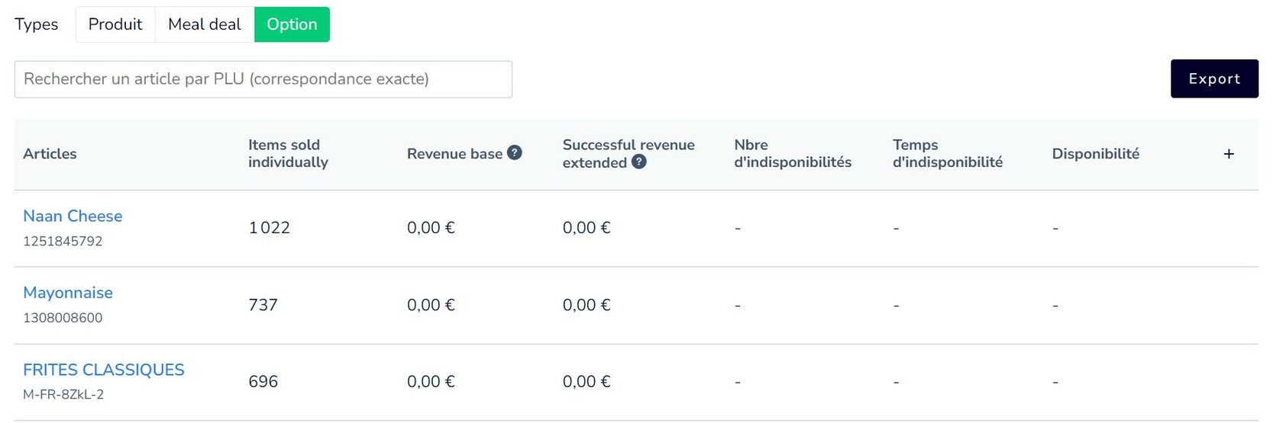This screenshot has height=423, width=1283.
Task: Click the Export button
Action: [x=1214, y=79]
